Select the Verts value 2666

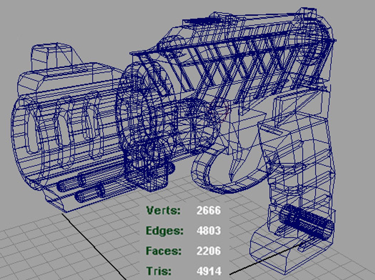click(209, 210)
